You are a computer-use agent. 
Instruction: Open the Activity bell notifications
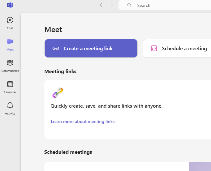(10, 109)
